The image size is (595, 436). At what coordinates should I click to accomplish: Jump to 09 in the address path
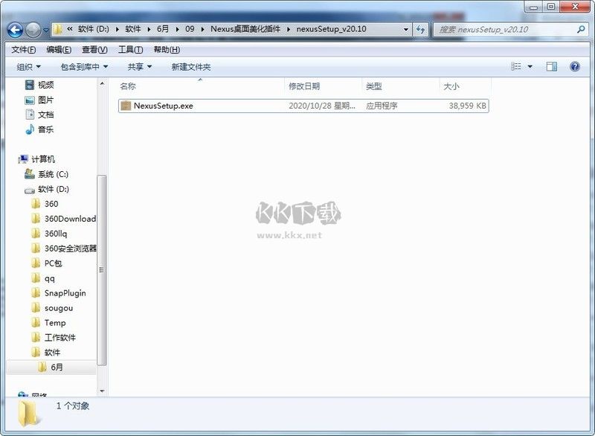coord(190,29)
